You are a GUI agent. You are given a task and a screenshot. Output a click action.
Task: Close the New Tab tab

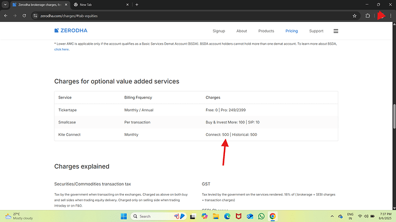pos(127,5)
